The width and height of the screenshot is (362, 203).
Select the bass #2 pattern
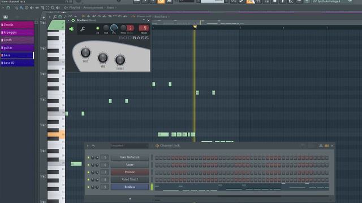(18, 63)
